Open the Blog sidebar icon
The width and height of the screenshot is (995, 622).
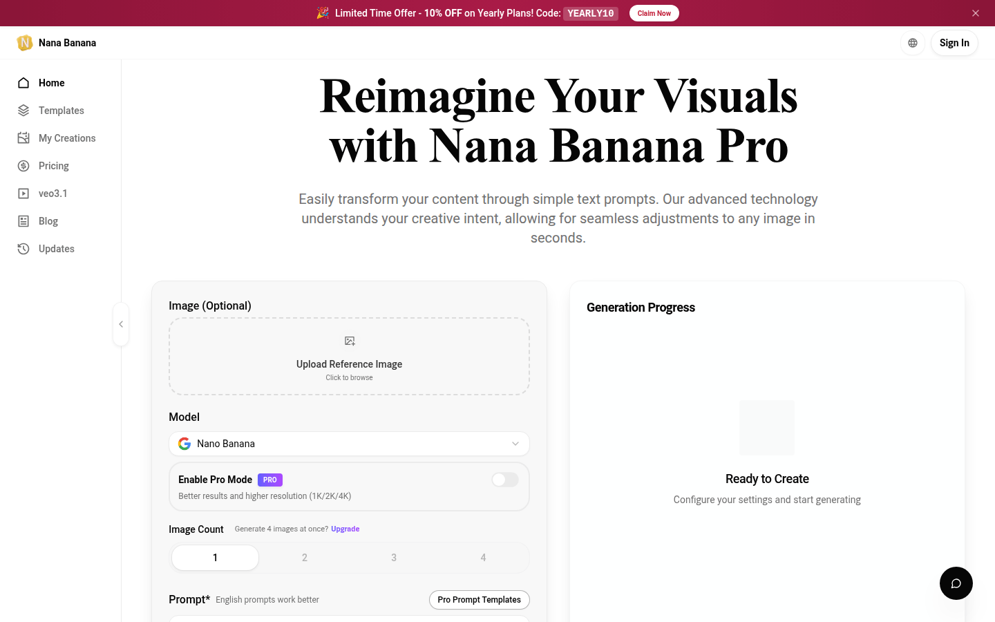tap(23, 220)
